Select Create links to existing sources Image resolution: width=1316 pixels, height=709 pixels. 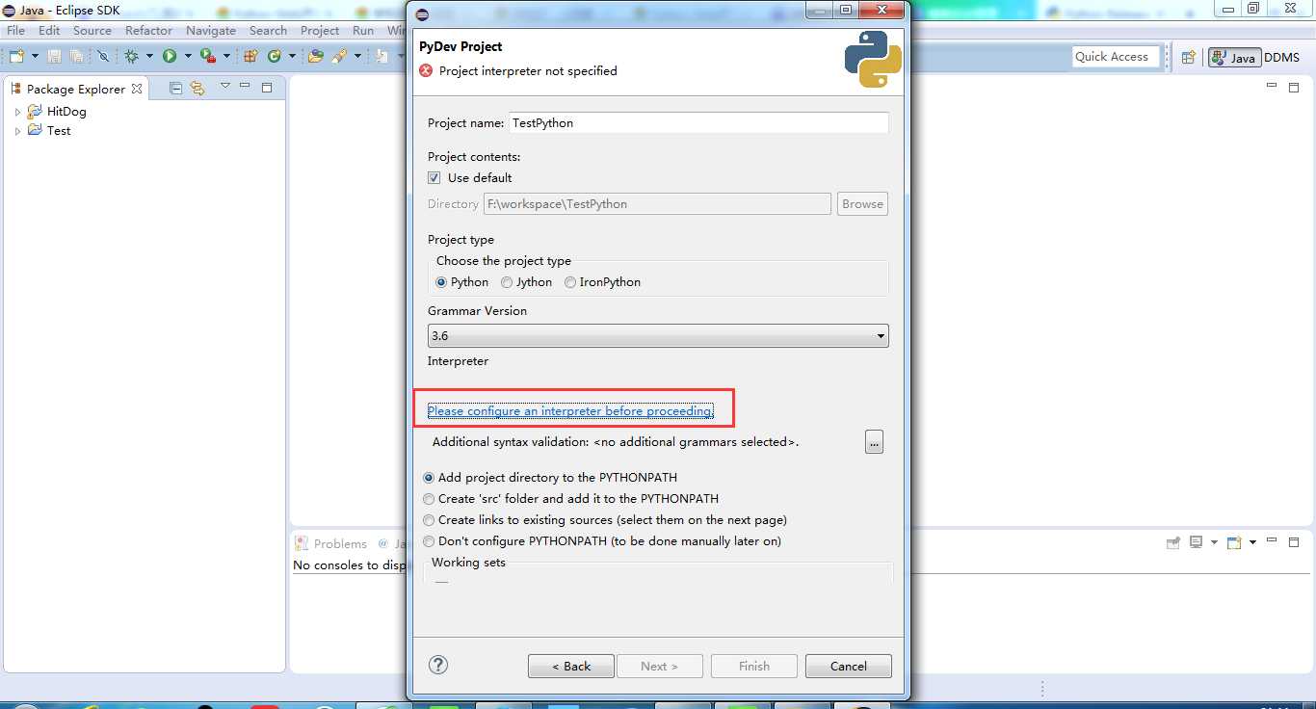[x=430, y=520]
